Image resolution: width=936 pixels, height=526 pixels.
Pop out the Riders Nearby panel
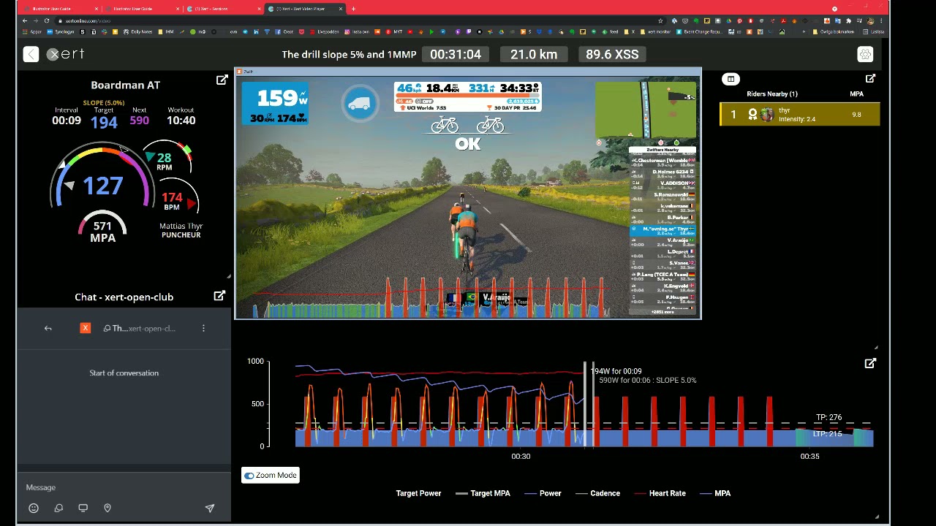click(870, 78)
